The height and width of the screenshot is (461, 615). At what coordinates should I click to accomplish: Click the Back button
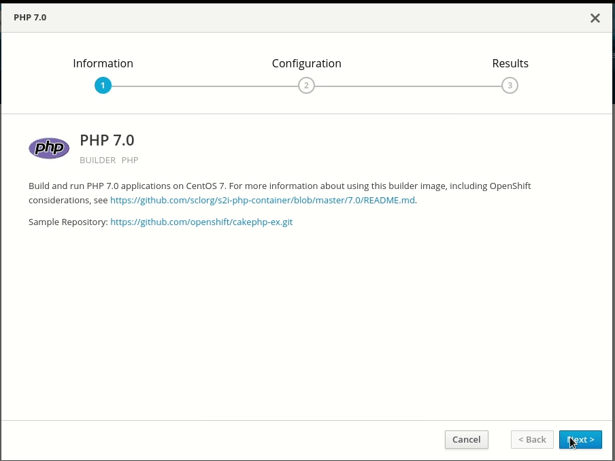pyautogui.click(x=532, y=440)
